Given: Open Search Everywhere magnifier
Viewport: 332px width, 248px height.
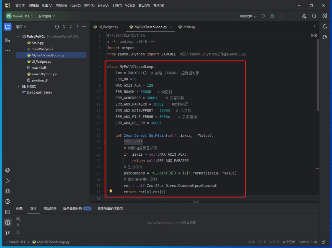Looking at the screenshot, I should 314,16.
